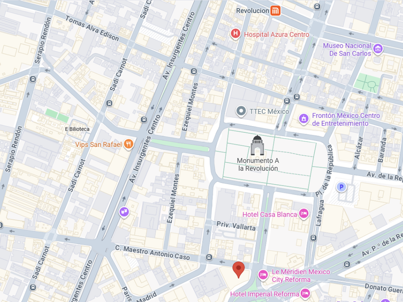This screenshot has width=403, height=302.
Task: Click the Hotel Imperial Reforma label
Action: point(264,294)
